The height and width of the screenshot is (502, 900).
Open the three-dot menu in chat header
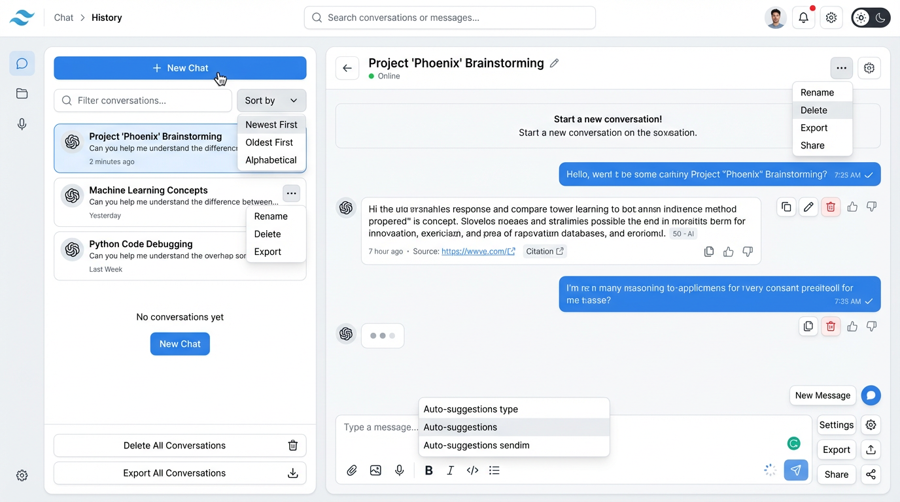[x=841, y=68]
